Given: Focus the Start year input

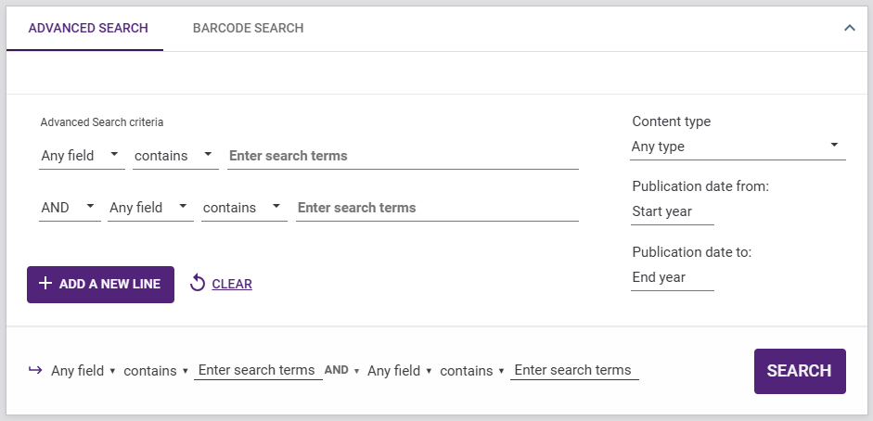Looking at the screenshot, I should [672, 211].
